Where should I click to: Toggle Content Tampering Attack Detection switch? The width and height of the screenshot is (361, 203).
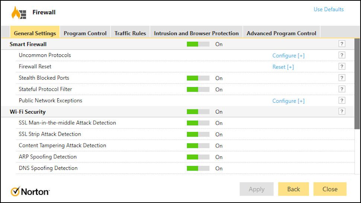pyautogui.click(x=198, y=146)
